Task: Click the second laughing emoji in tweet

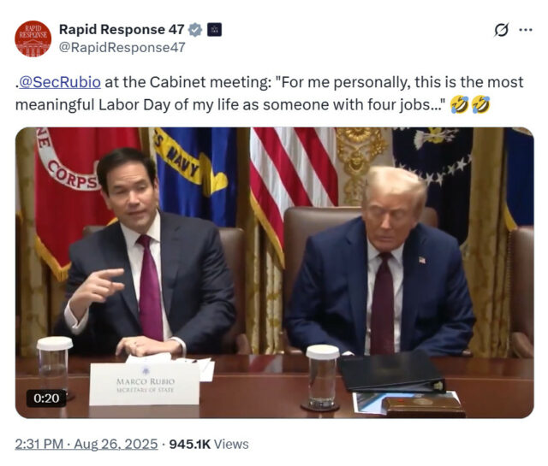Action: (x=480, y=104)
